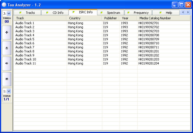Select the Audio Track 9 row
The width and height of the screenshot is (193, 133).
(x=102, y=55)
